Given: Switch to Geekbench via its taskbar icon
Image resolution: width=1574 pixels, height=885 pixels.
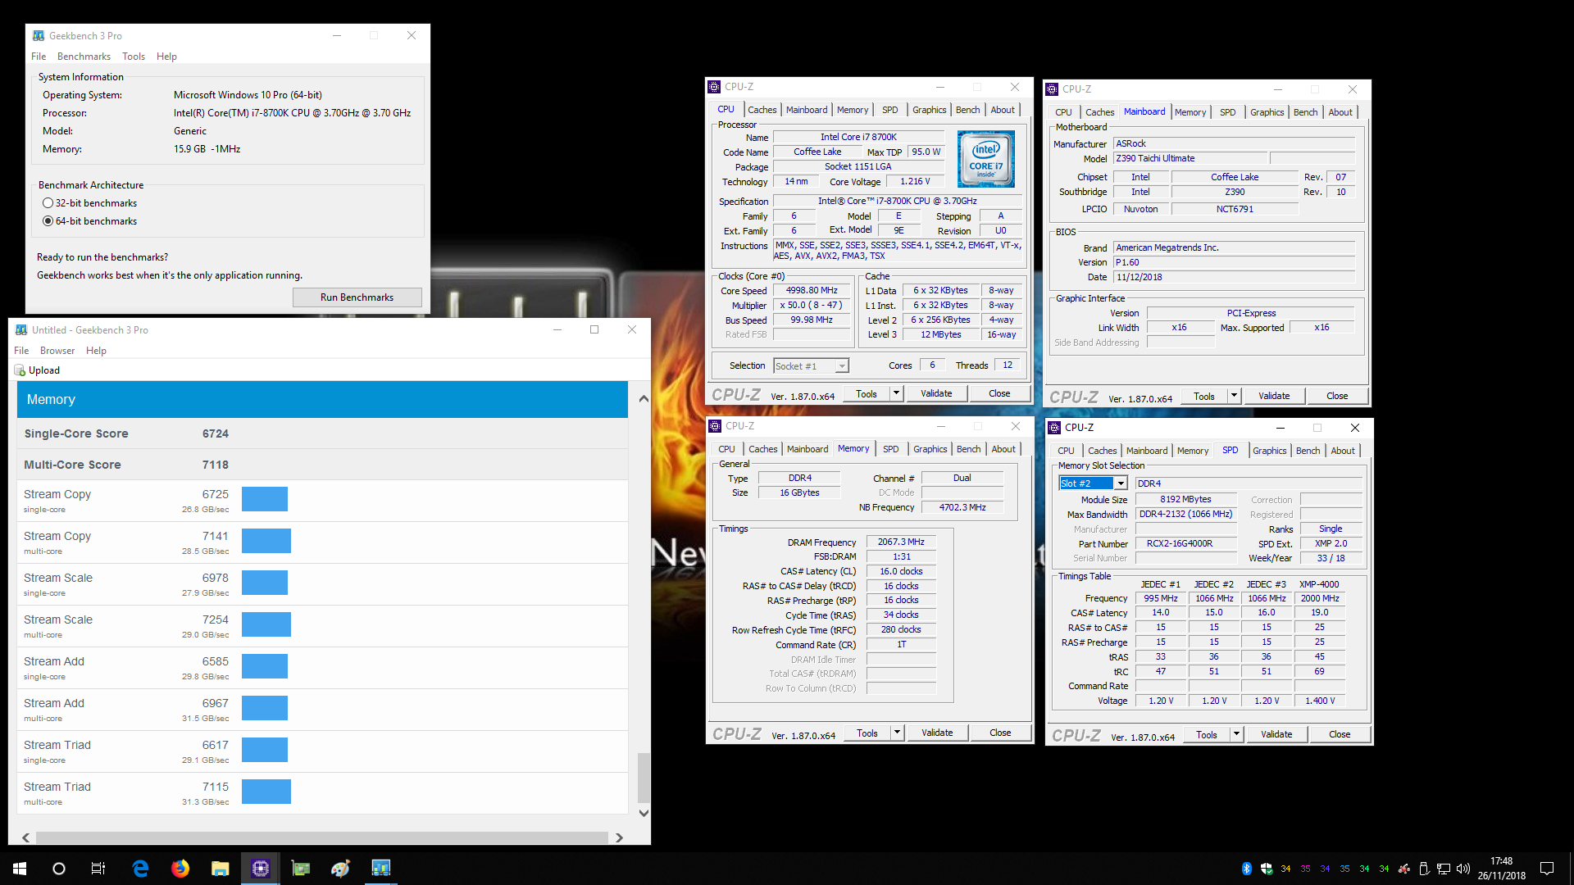Looking at the screenshot, I should pos(381,869).
